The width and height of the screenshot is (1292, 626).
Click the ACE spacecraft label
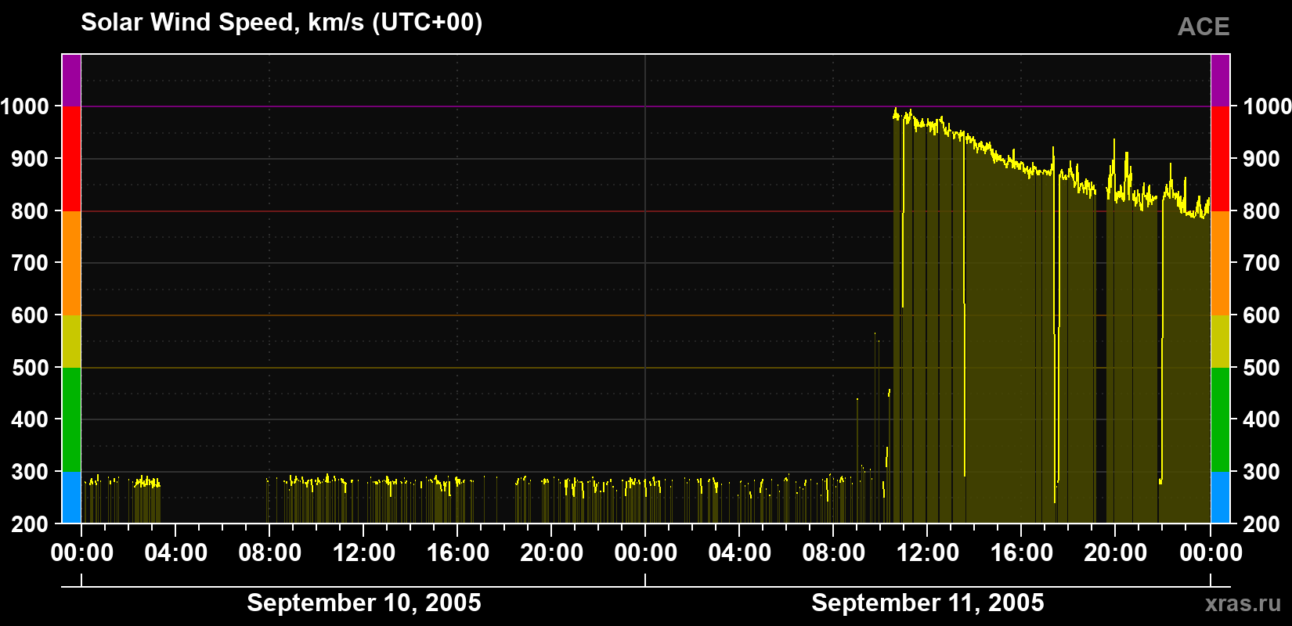1204,27
